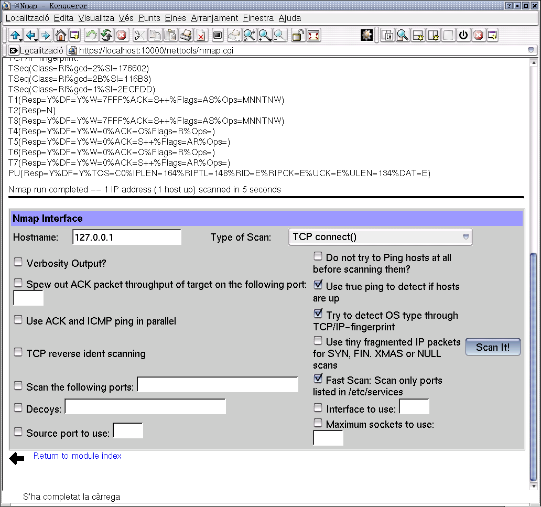Image resolution: width=541 pixels, height=507 pixels.
Task: Open the Type of Scan dropdown
Action: (380, 237)
